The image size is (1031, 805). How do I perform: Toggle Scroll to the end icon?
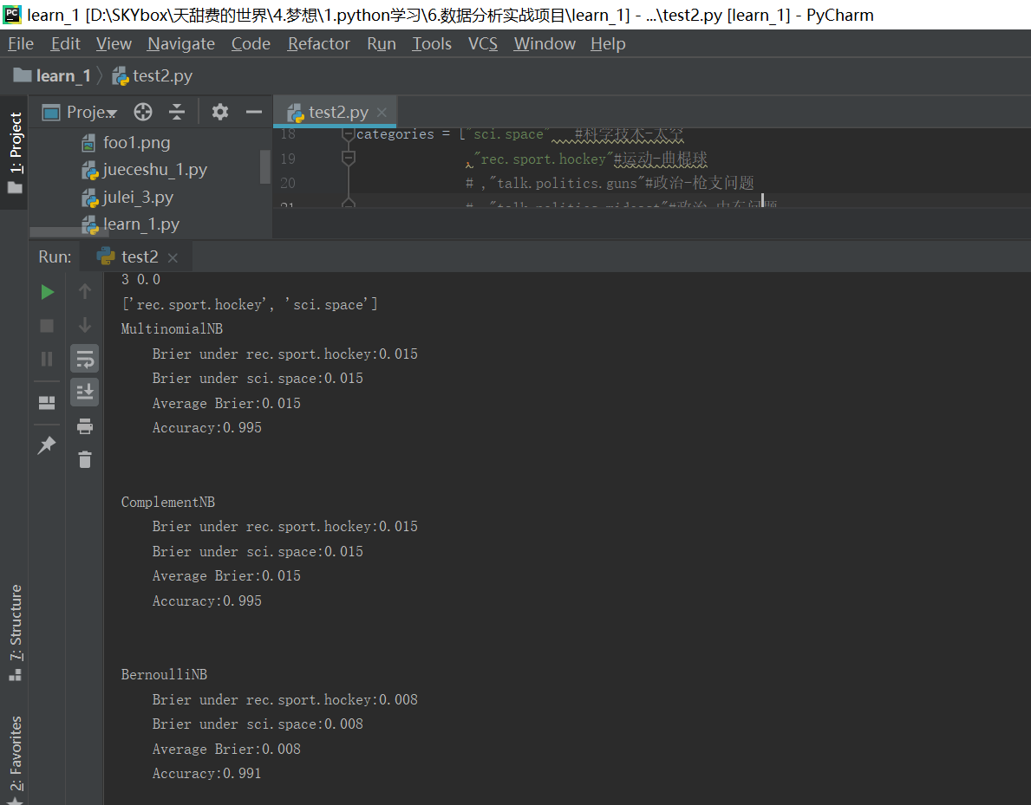pyautogui.click(x=85, y=393)
